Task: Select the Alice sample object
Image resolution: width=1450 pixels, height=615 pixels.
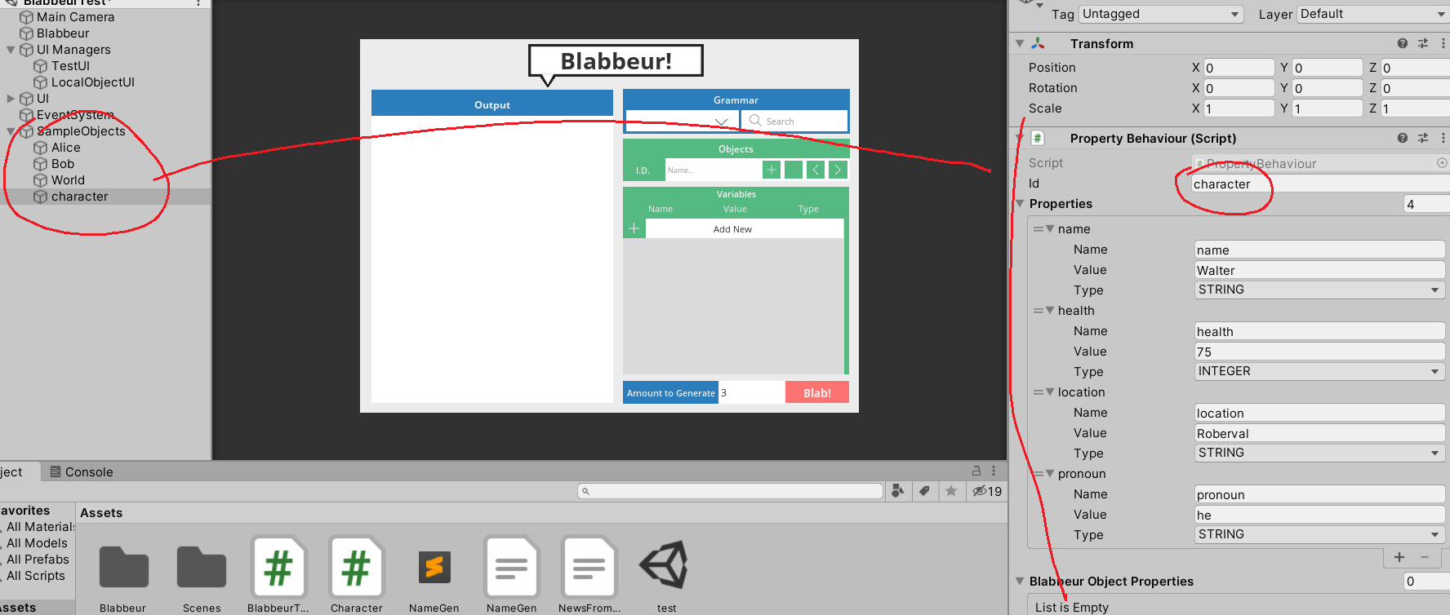Action: coord(65,148)
